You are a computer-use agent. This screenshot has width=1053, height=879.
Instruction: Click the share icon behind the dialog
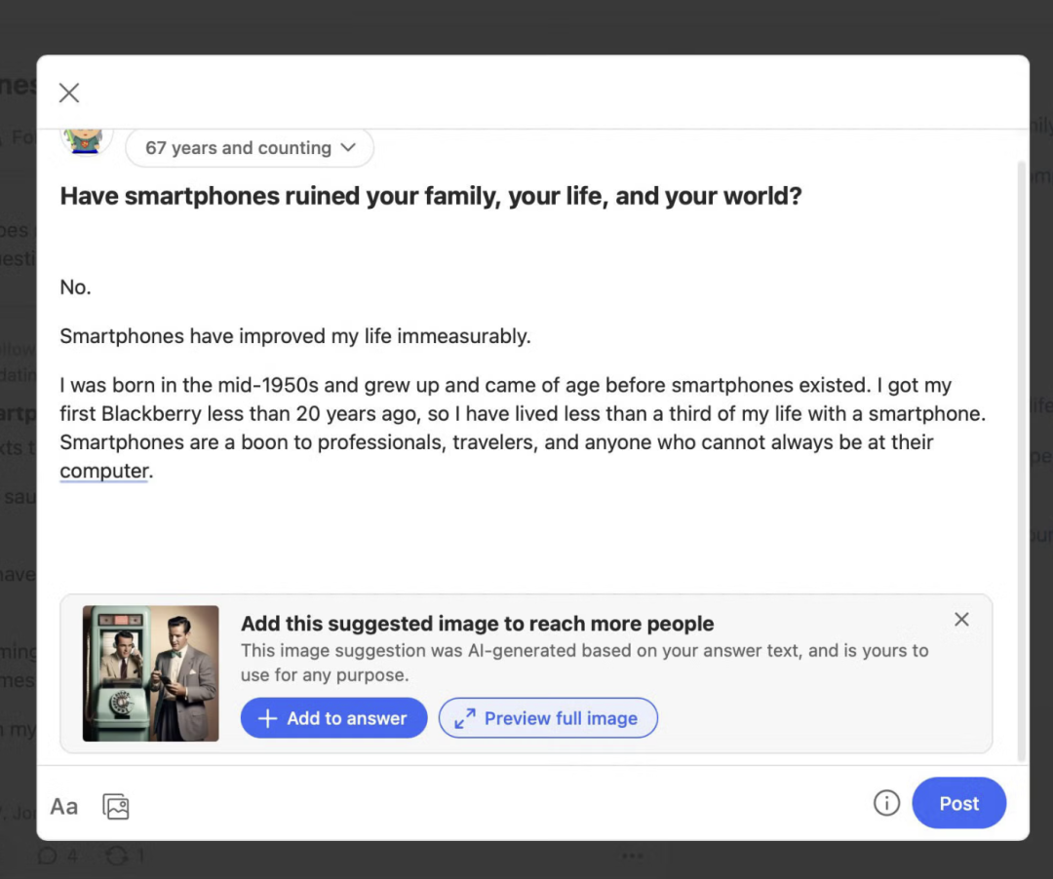pos(117,856)
